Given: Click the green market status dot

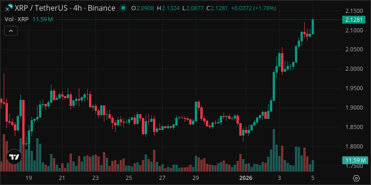Looking at the screenshot, I should pos(123,8).
